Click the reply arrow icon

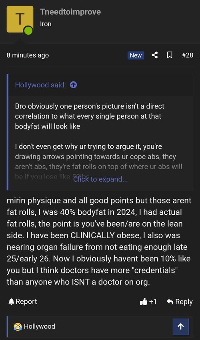(x=170, y=302)
